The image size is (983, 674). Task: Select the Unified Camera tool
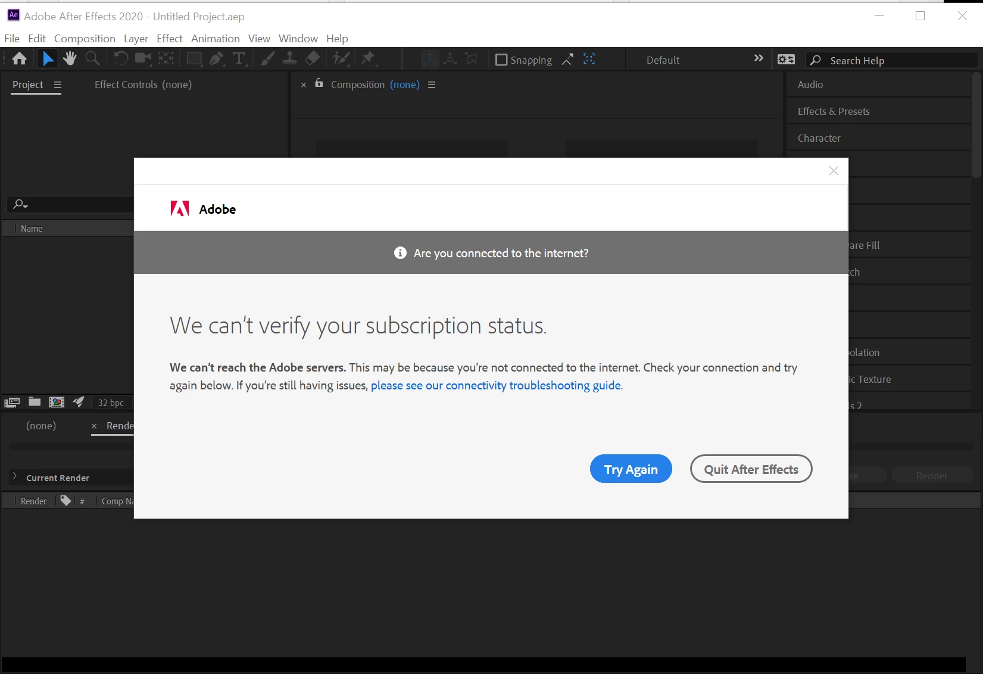[143, 58]
